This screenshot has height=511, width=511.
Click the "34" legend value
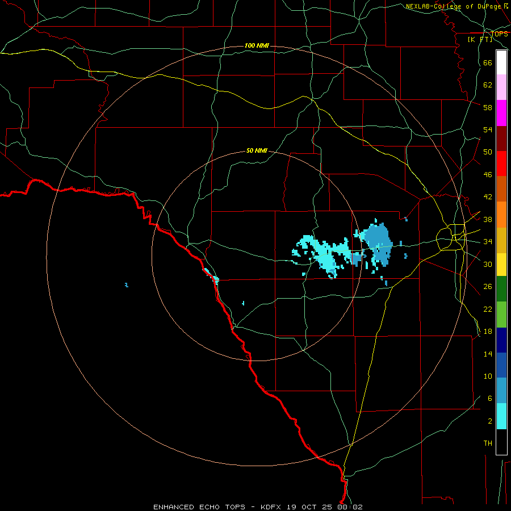pyautogui.click(x=488, y=242)
